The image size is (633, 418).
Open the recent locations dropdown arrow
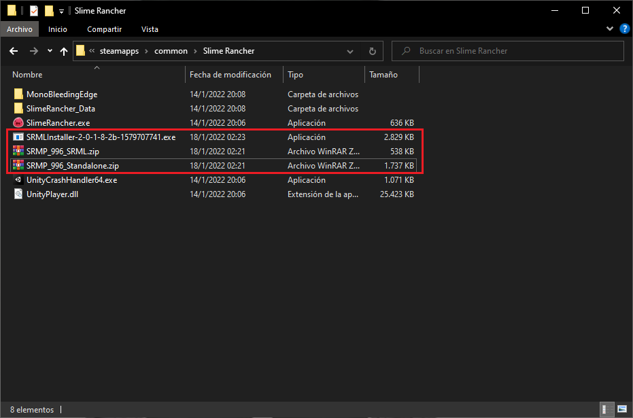pos(50,51)
